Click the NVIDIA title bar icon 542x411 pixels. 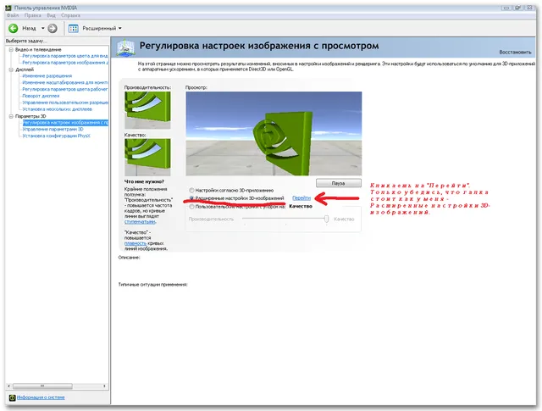(x=8, y=8)
